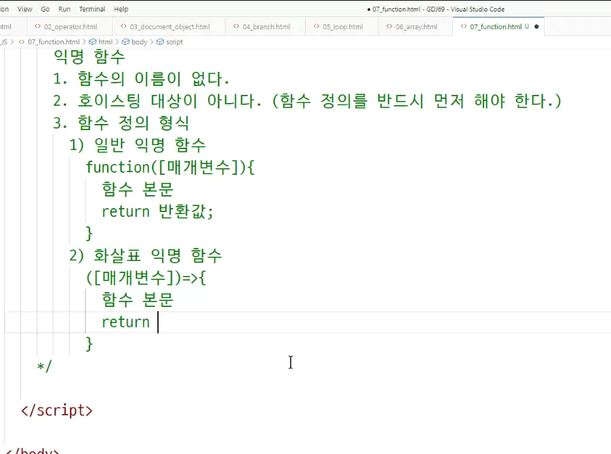Image resolution: width=611 pixels, height=454 pixels.
Task: Switch to 02_operator.html tab
Action: 69,26
